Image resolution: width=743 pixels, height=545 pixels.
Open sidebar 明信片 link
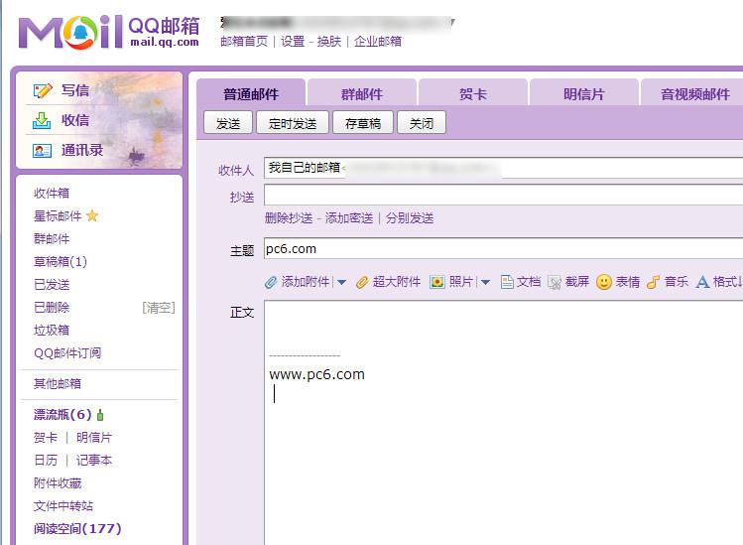pos(94,438)
